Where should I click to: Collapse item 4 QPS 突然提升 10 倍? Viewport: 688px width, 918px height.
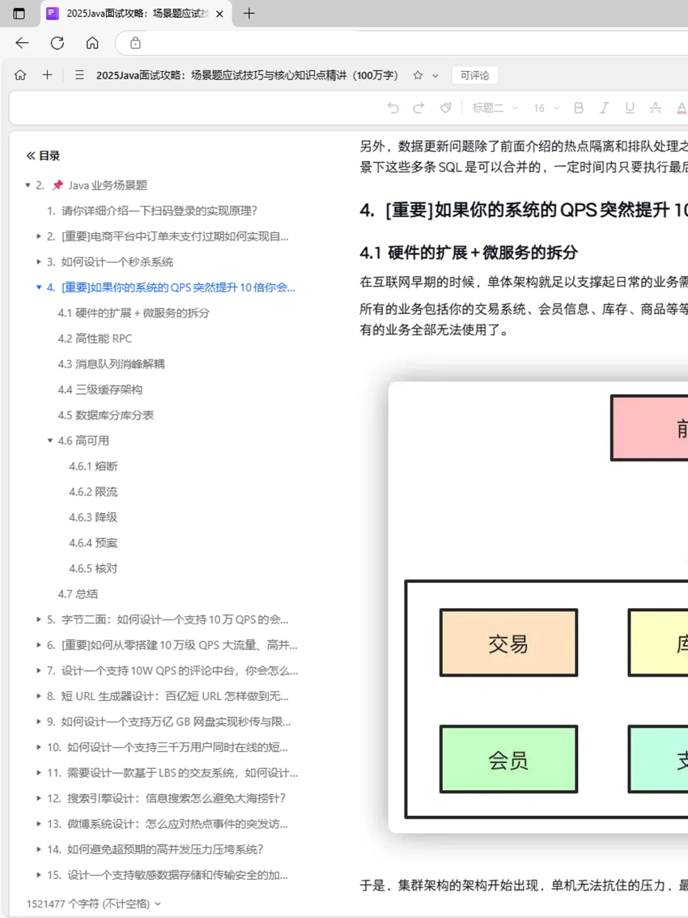(39, 288)
